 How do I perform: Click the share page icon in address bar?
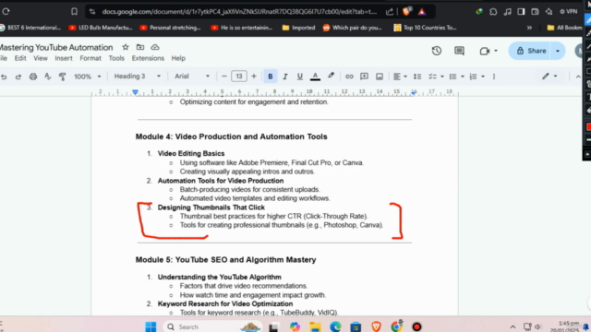(x=390, y=12)
